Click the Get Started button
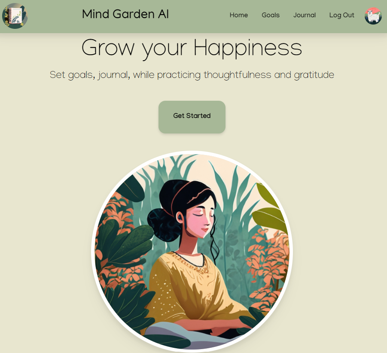The height and width of the screenshot is (353, 387). (x=192, y=117)
